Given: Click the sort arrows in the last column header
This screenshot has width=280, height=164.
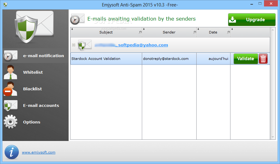Looking at the screenshot, I should 232,29.
